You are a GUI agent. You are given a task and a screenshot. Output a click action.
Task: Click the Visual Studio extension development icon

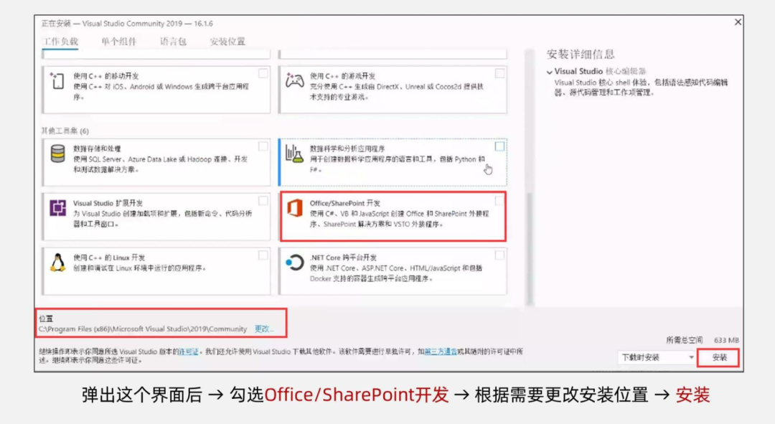58,208
